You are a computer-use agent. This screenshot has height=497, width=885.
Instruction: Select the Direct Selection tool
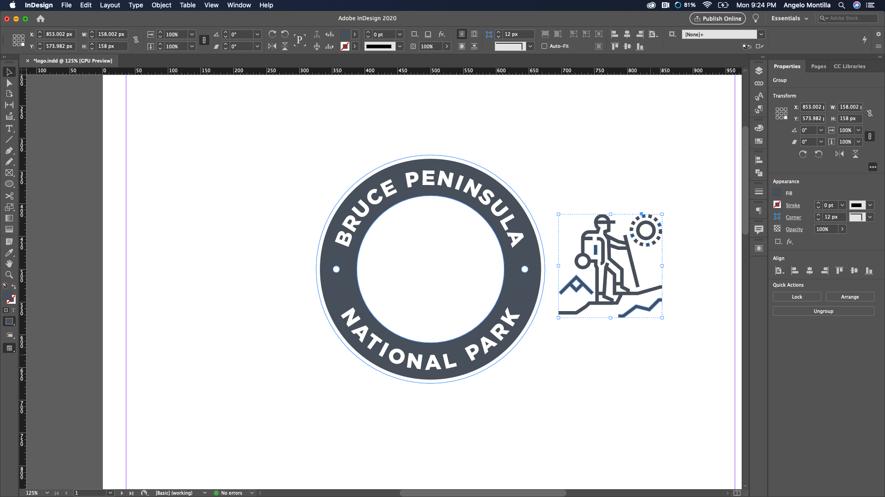tap(9, 83)
